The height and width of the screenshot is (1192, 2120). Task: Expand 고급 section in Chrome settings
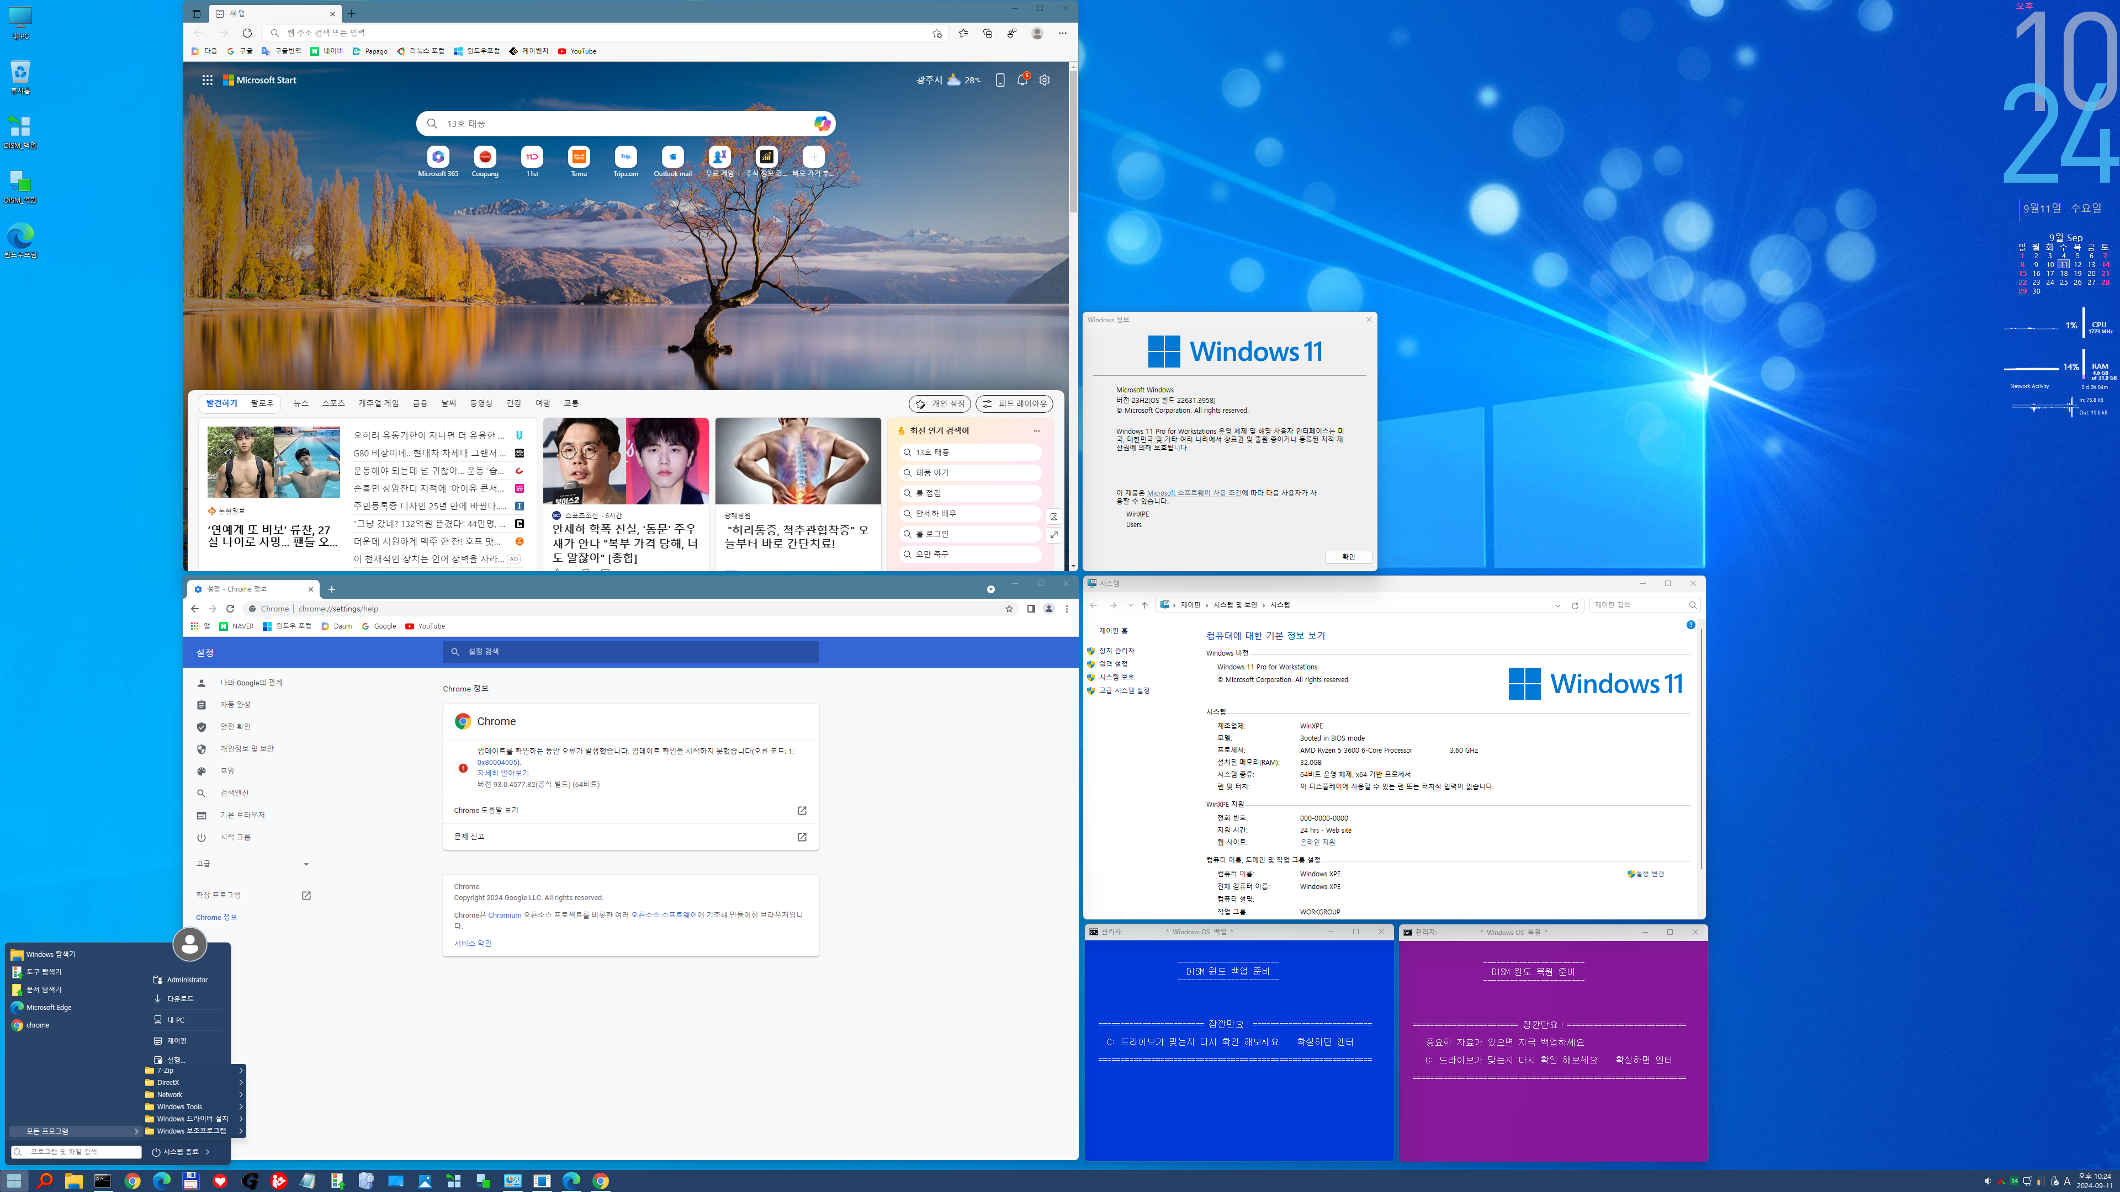[x=252, y=864]
